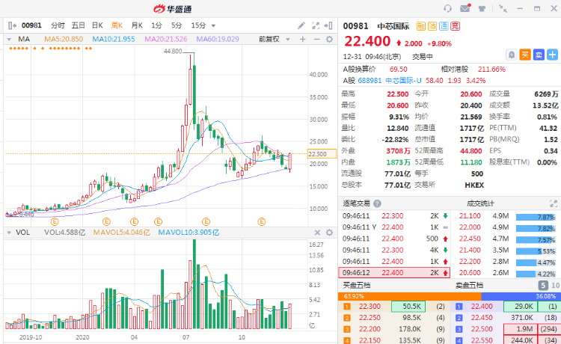Viewport: 561px width, 344px height.
Task: Collapse the MA indicator expander arrow
Action: click(9, 40)
